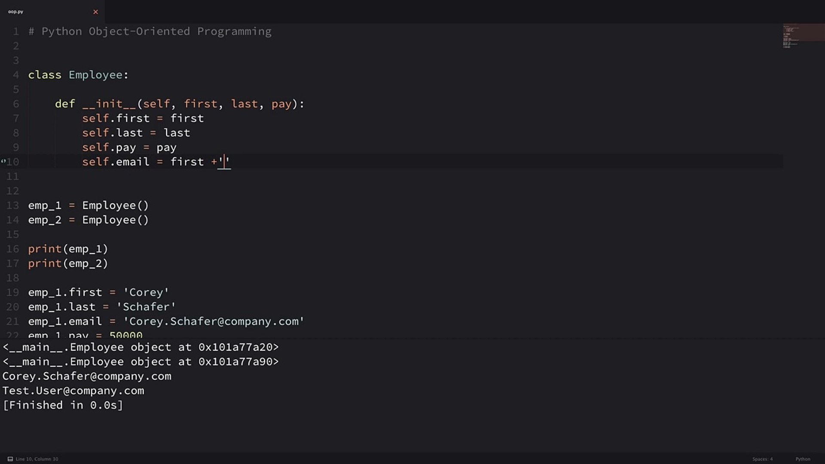Screen dimensions: 825x464
Task: Click line number 4 in the gutter
Action: tap(16, 75)
